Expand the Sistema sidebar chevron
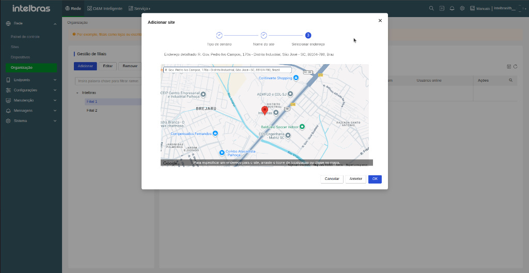The width and height of the screenshot is (529, 273). [x=55, y=120]
